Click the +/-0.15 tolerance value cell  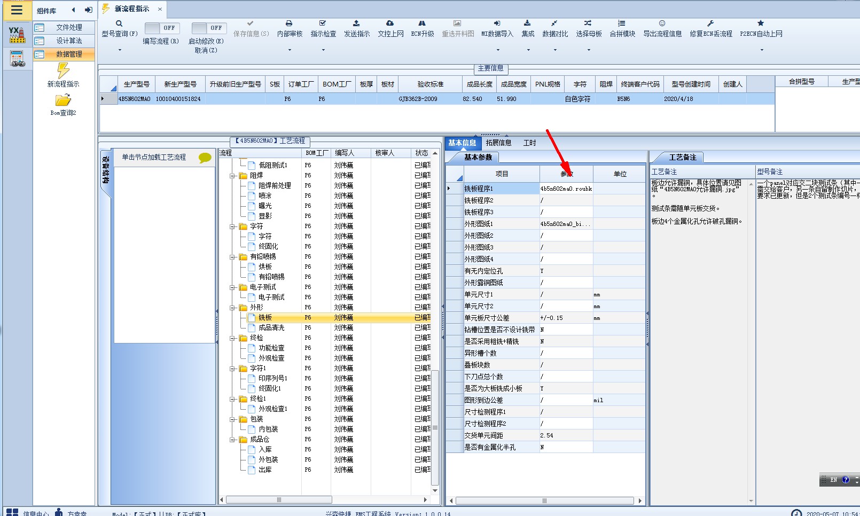click(566, 318)
